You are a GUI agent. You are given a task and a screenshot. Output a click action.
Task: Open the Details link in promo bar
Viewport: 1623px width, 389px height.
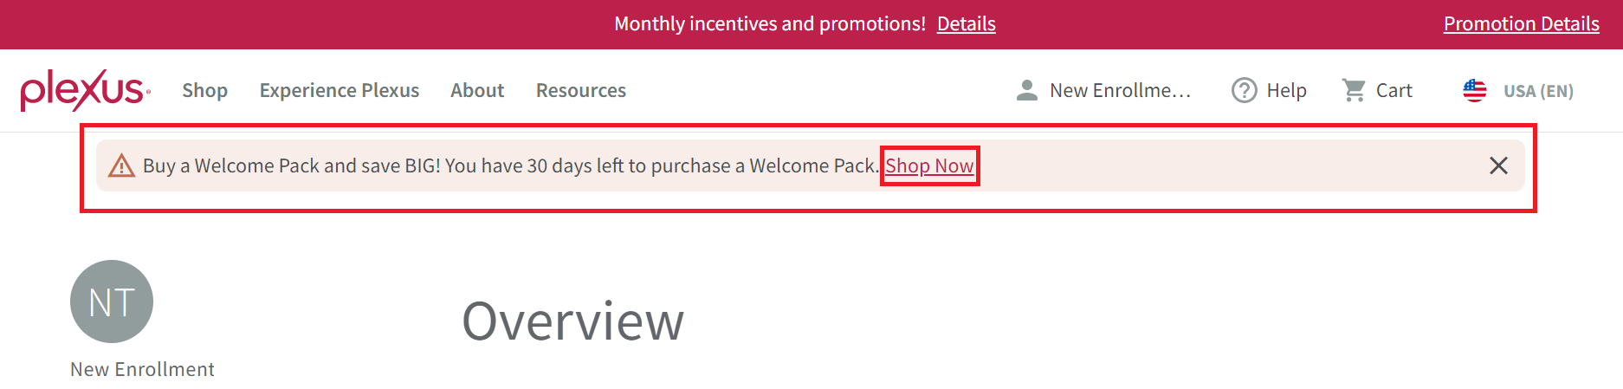coord(967,23)
